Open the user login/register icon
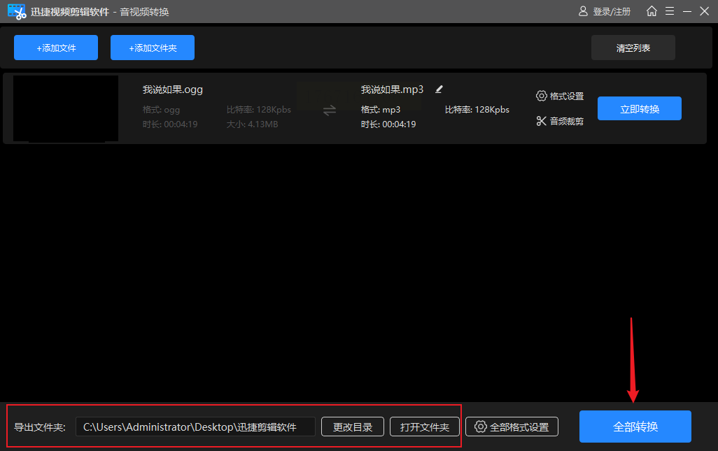The width and height of the screenshot is (718, 451). (583, 11)
